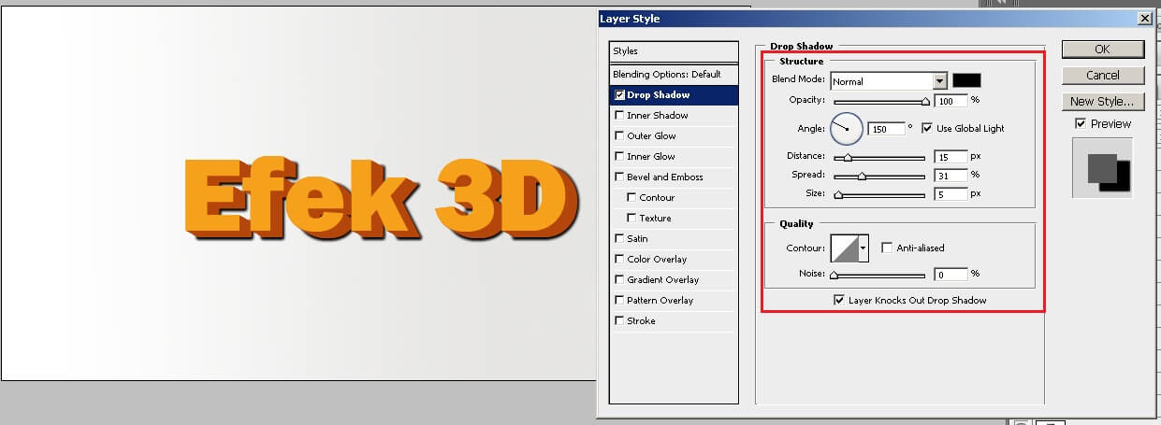1161x425 pixels.
Task: Click the Noise value field
Action: pyautogui.click(x=950, y=275)
